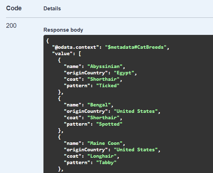213x173 pixels.
Task: Click the "name" key beside "Maine Coon"
Action: coord(73,143)
